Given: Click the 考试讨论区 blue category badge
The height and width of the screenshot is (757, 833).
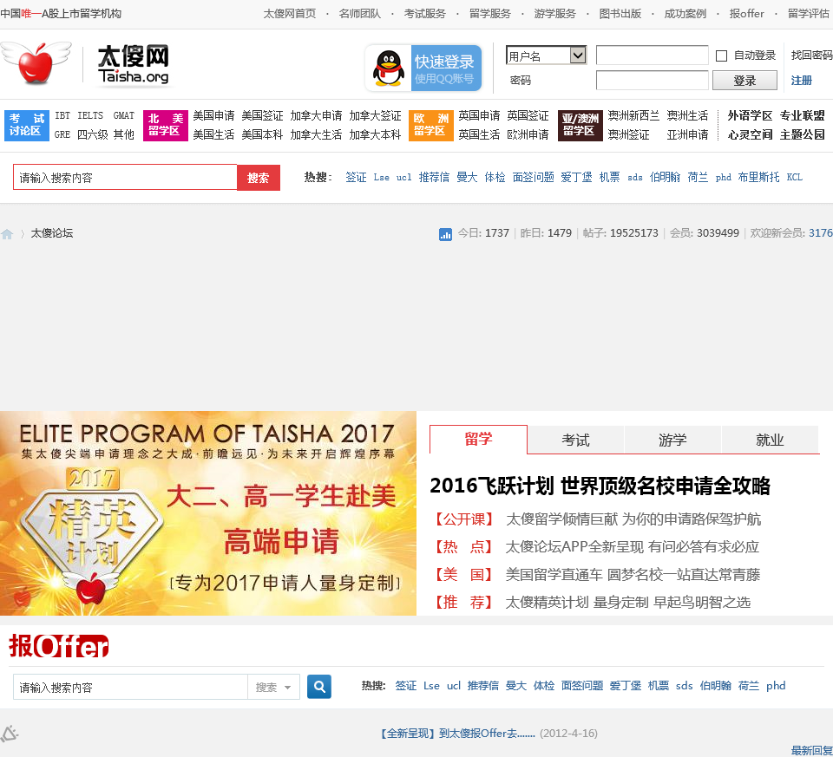Looking at the screenshot, I should (x=27, y=125).
